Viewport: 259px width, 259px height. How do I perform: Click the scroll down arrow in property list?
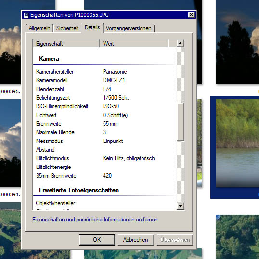click(181, 206)
